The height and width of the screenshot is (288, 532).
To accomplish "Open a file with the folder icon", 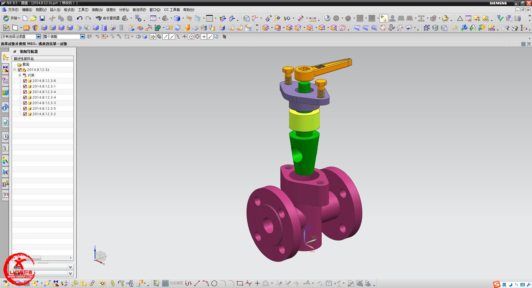I will [x=34, y=18].
